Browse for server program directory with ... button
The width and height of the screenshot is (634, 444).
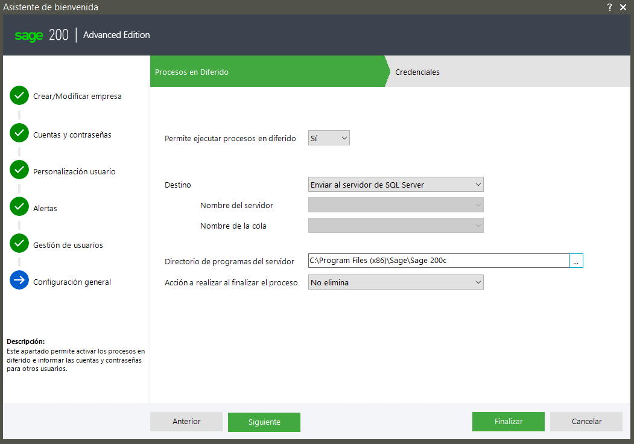pyautogui.click(x=576, y=261)
